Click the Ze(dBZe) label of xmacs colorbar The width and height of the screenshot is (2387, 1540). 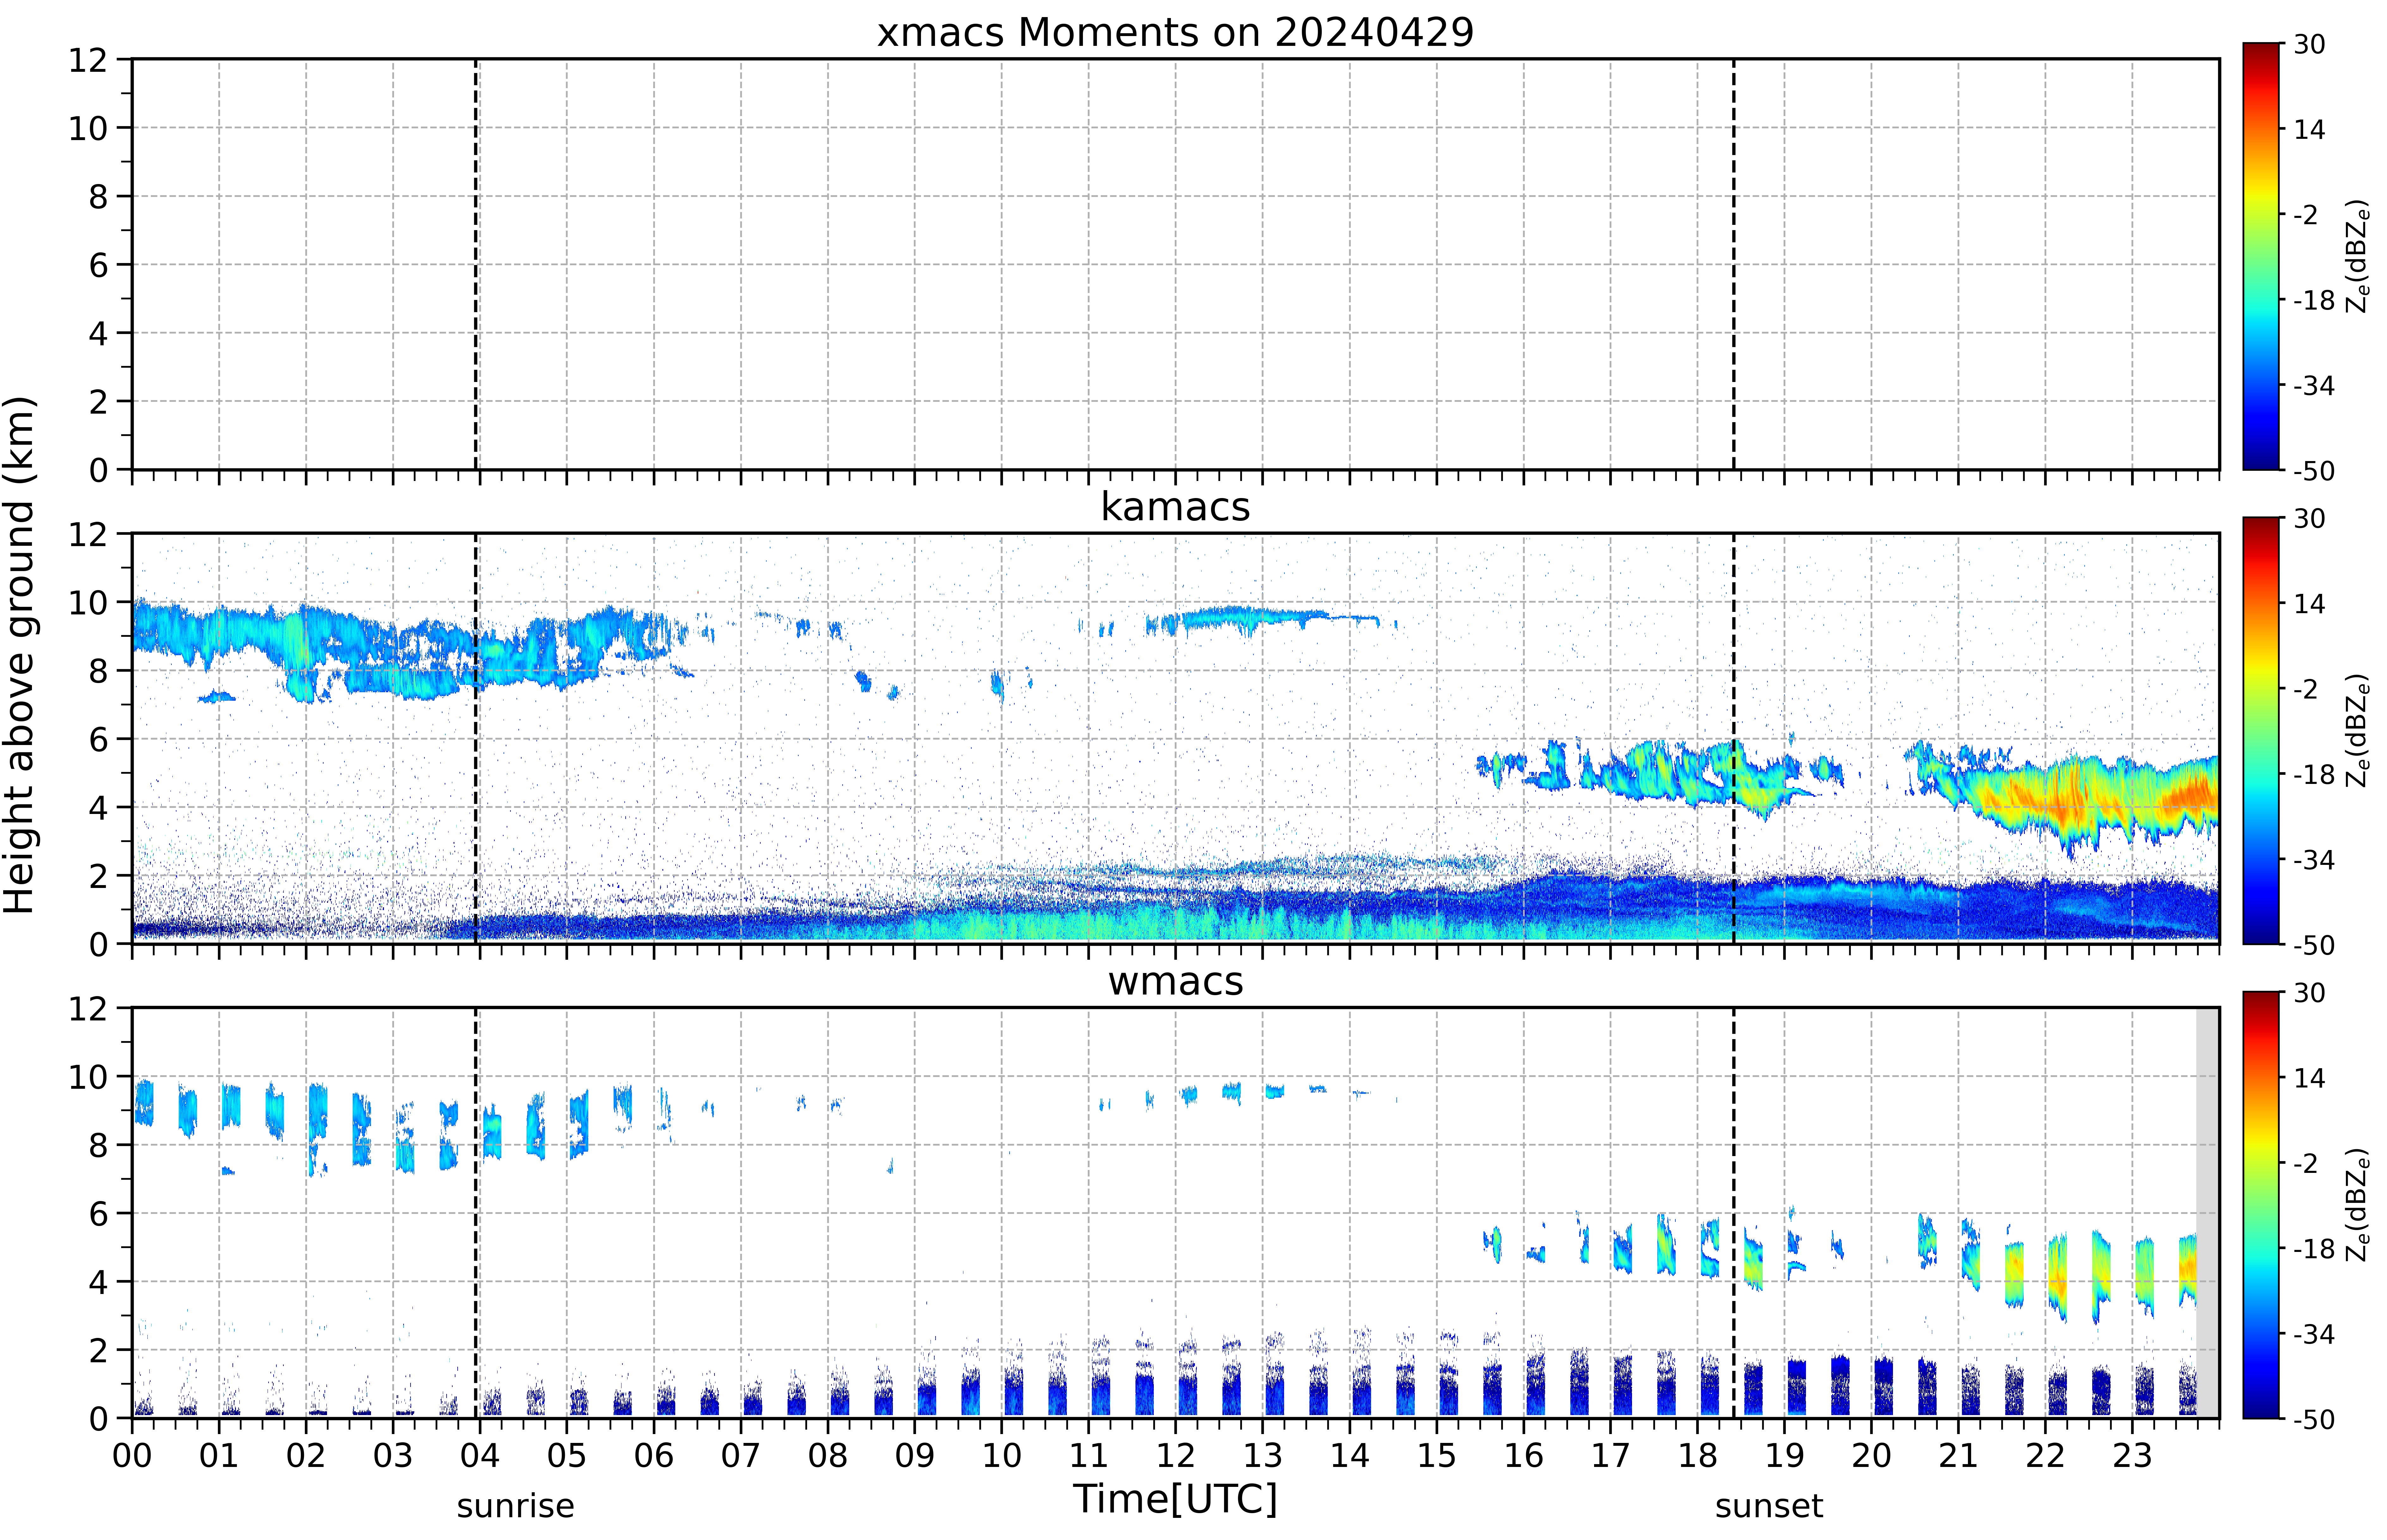pos(2358,256)
